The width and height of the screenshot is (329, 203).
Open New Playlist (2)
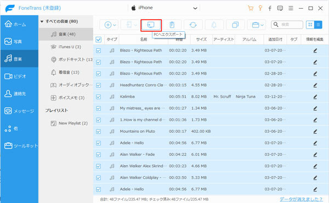click(66, 123)
